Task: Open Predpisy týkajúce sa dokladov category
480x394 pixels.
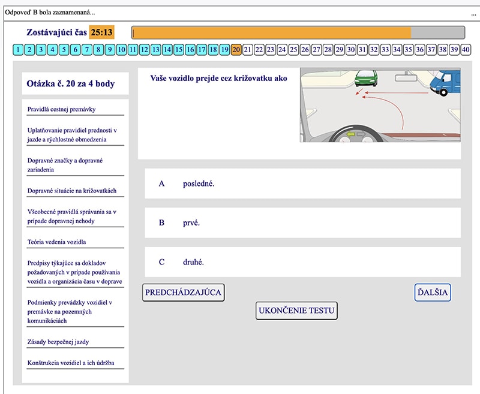Action: click(x=74, y=272)
